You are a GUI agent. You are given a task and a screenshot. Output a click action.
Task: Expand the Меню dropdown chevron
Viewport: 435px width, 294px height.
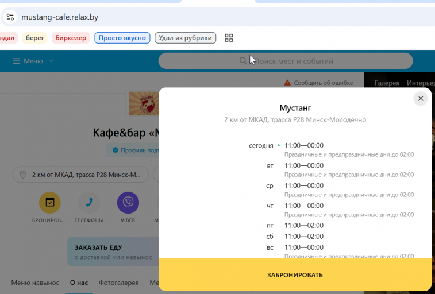pyautogui.click(x=52, y=61)
